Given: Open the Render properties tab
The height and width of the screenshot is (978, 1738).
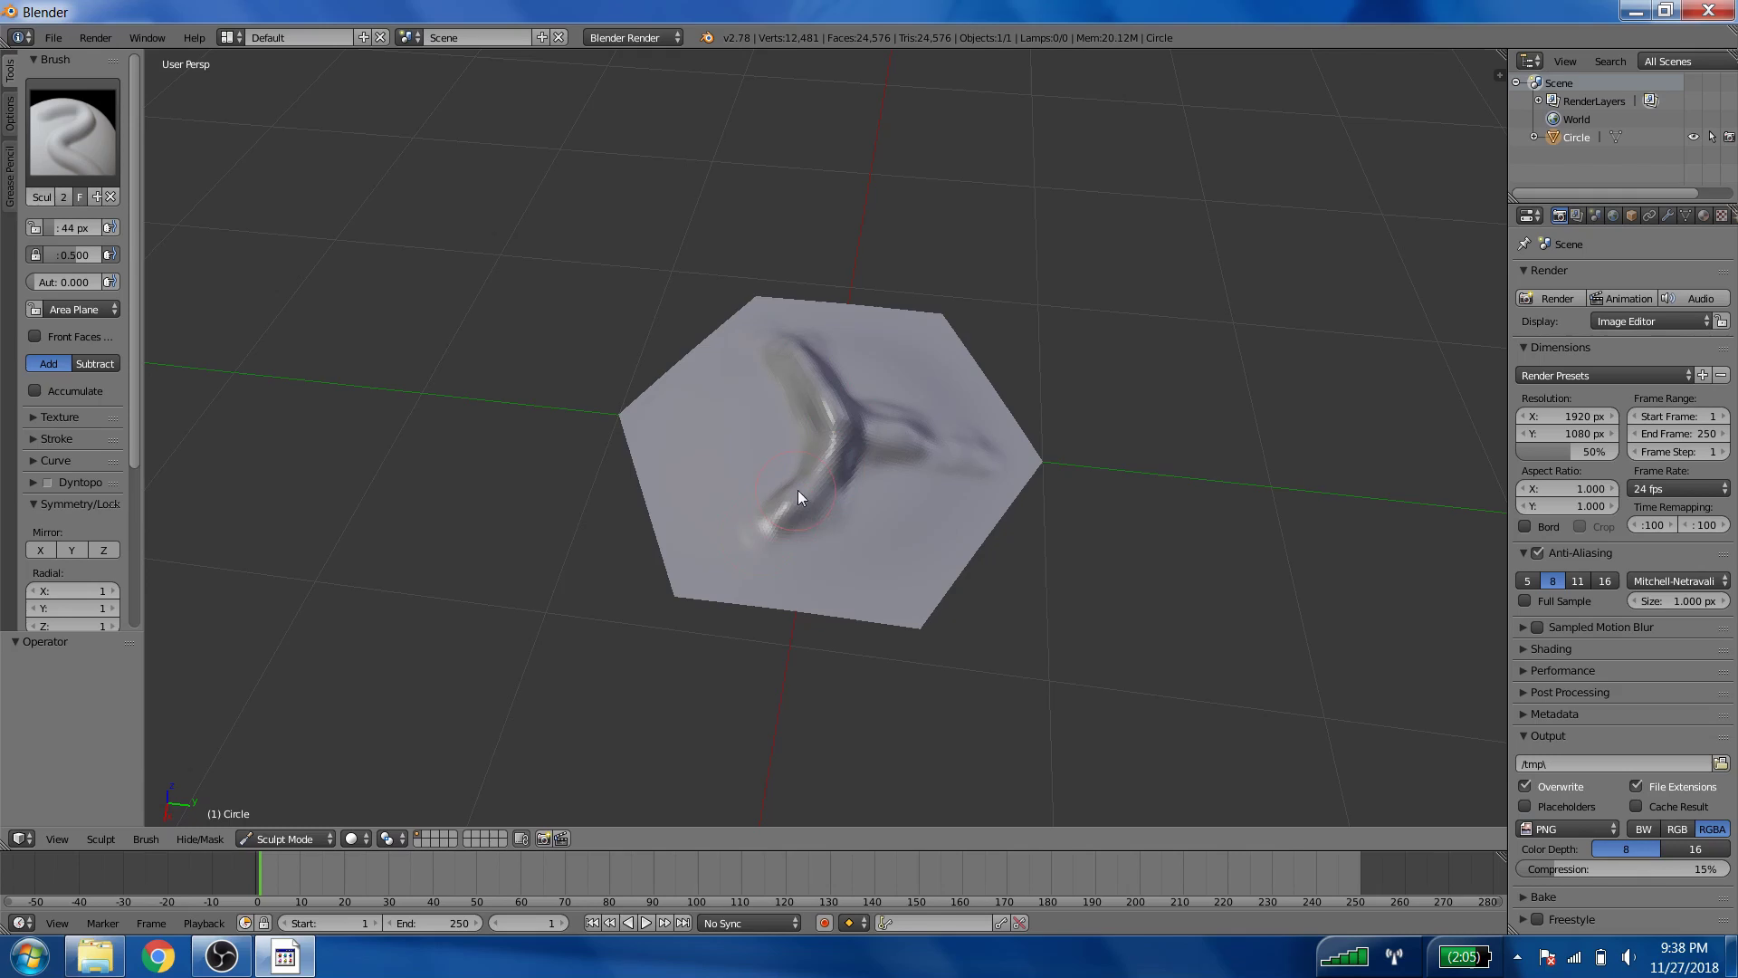Looking at the screenshot, I should (1559, 216).
